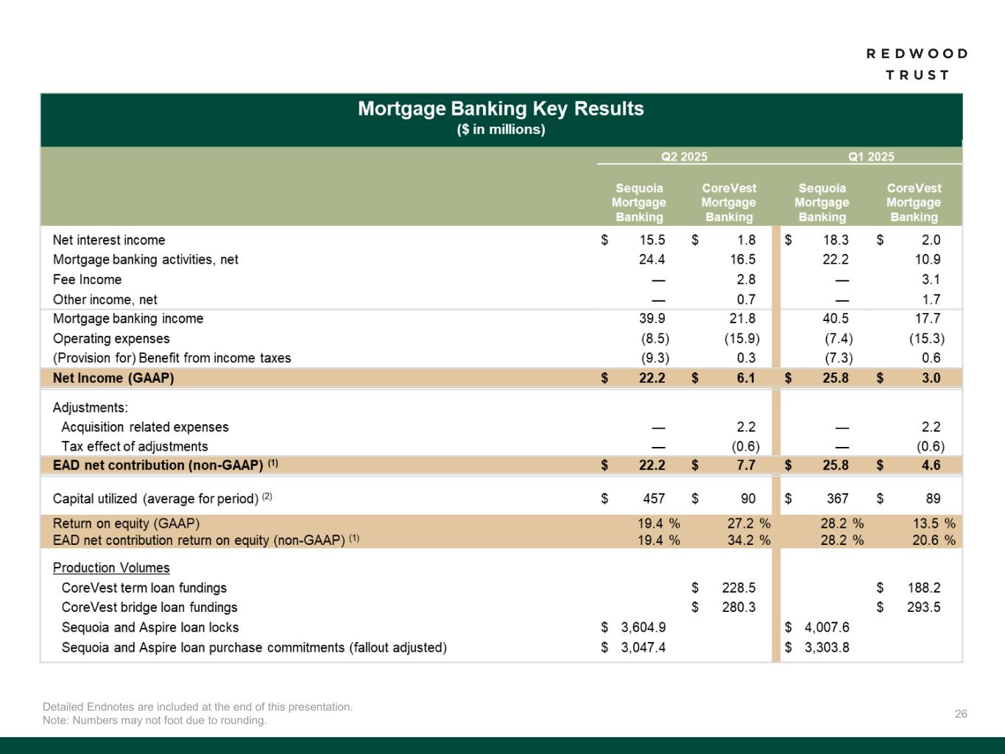
Task: Click the Detailed Endnotes footnote text
Action: click(197, 707)
